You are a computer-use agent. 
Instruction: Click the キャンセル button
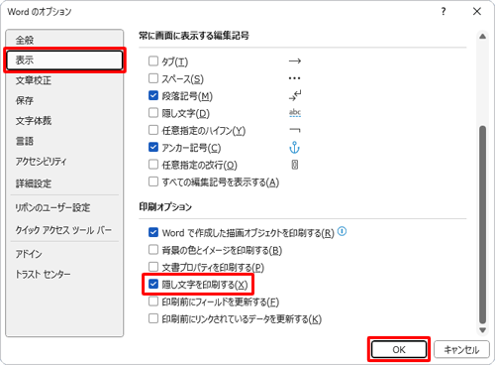(x=461, y=349)
